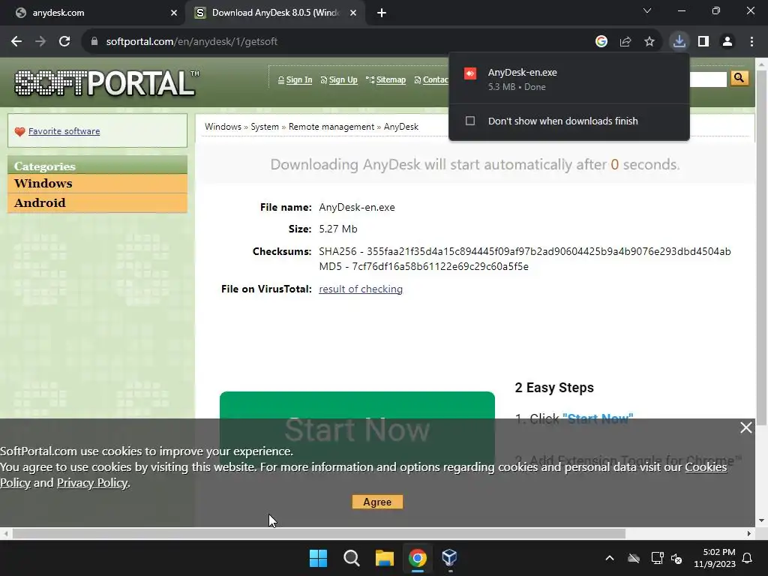The height and width of the screenshot is (576, 768).
Task: Click the heart icon beside Favorite software
Action: [x=19, y=131]
